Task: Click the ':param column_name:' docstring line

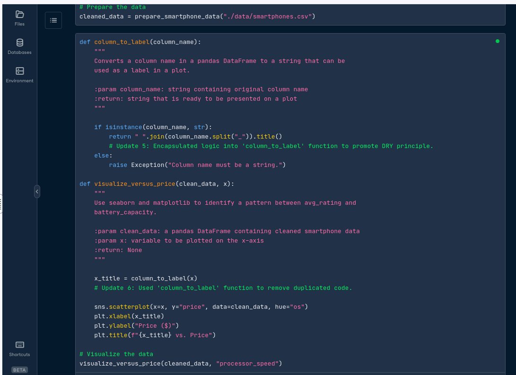Action: pyautogui.click(x=201, y=89)
